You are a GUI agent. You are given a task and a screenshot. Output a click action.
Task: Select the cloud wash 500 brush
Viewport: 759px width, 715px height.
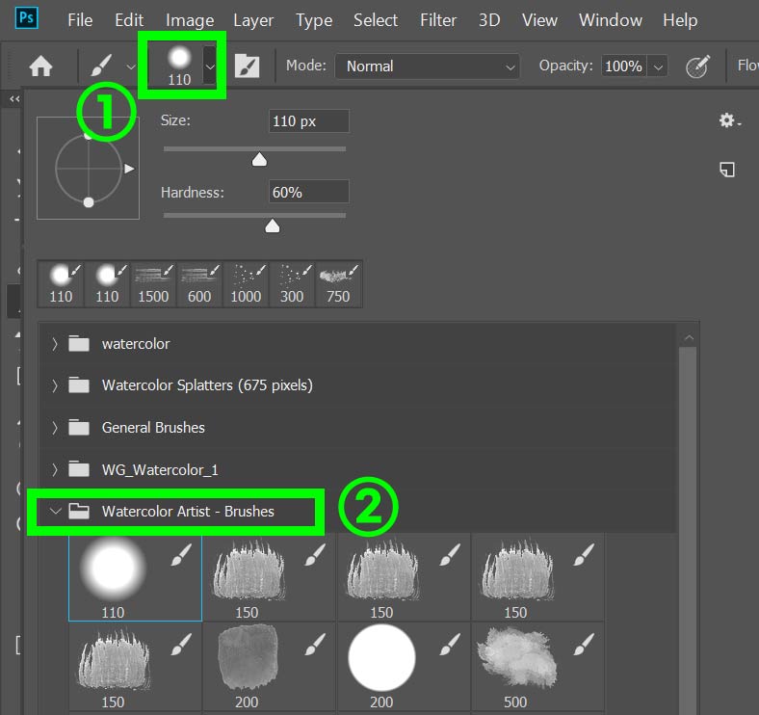(x=537, y=667)
